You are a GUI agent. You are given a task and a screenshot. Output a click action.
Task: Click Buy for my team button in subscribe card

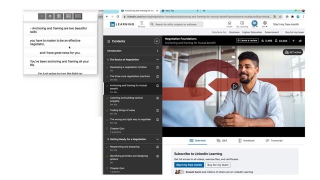click(x=218, y=165)
